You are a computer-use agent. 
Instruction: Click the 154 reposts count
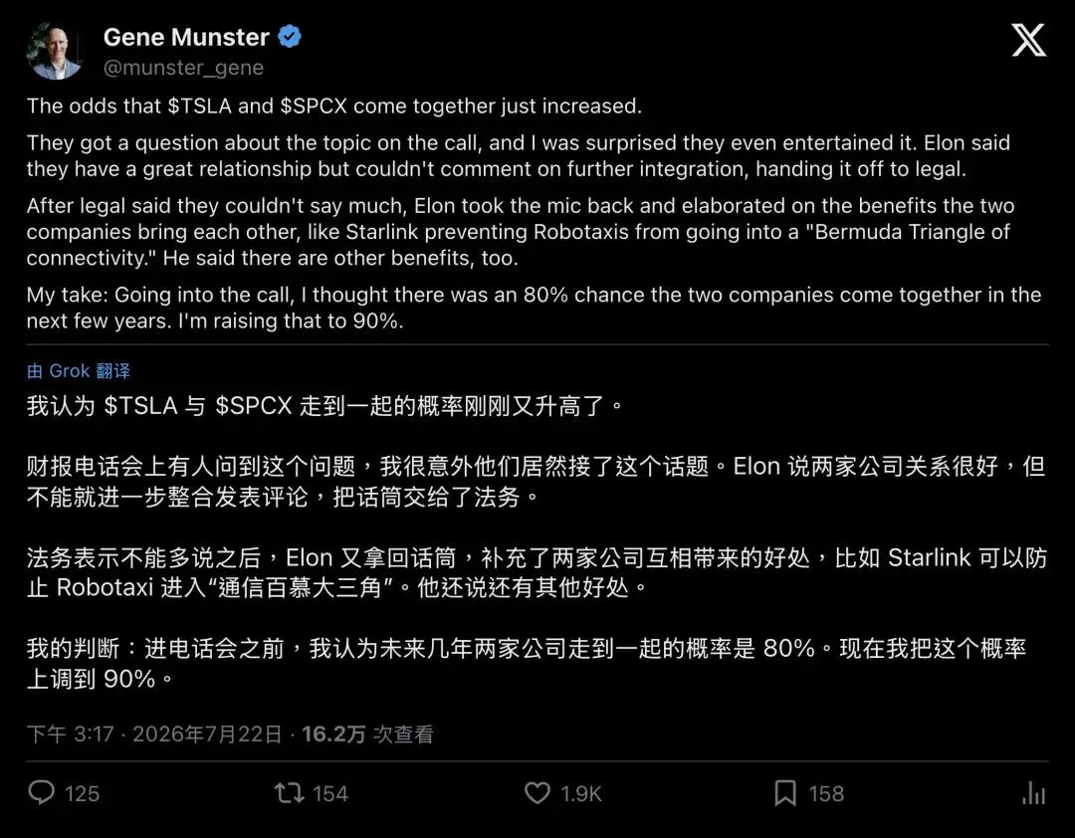[330, 794]
